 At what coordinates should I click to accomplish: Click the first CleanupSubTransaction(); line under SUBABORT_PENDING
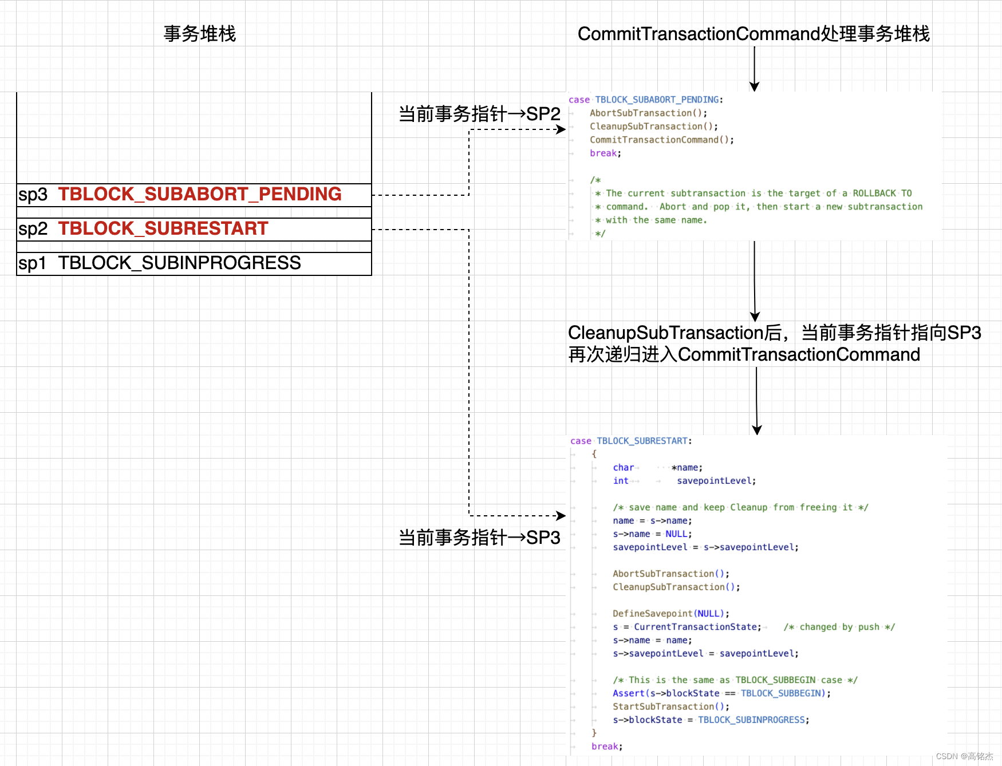pyautogui.click(x=654, y=127)
